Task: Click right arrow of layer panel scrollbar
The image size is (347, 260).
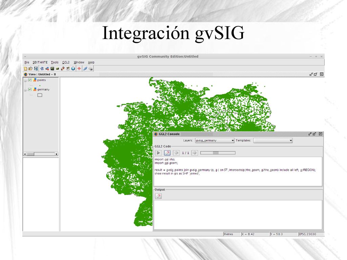Action: pos(57,154)
